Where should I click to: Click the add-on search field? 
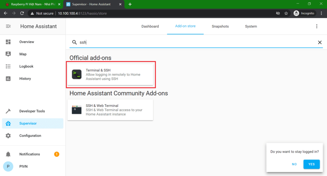(195, 42)
